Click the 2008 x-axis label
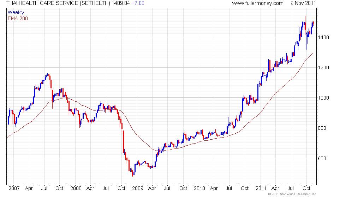This screenshot has height=197, width=346. pyautogui.click(x=76, y=189)
